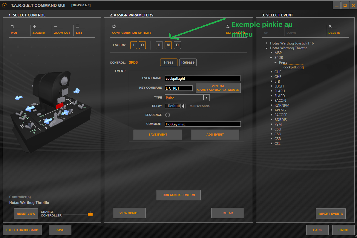The image size is (357, 238).
Task: Select the Press control state
Action: [169, 62]
